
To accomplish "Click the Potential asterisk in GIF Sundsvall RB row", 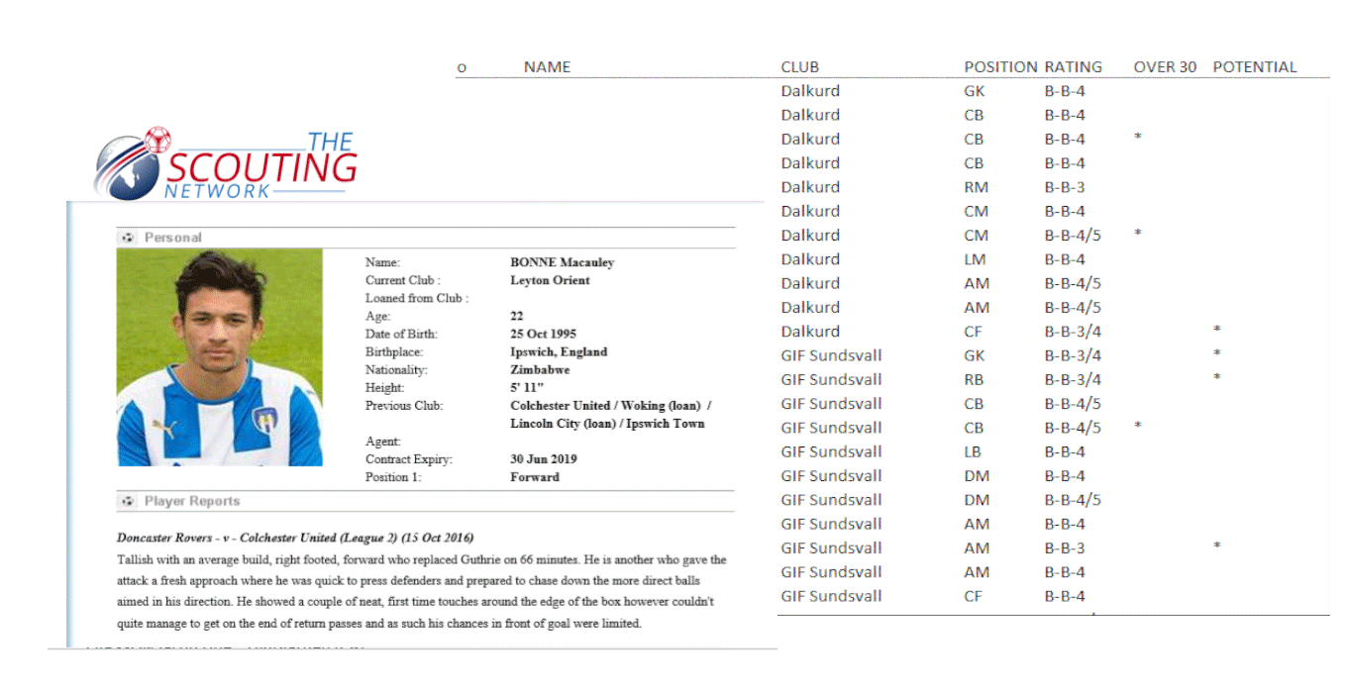I will (x=1216, y=378).
